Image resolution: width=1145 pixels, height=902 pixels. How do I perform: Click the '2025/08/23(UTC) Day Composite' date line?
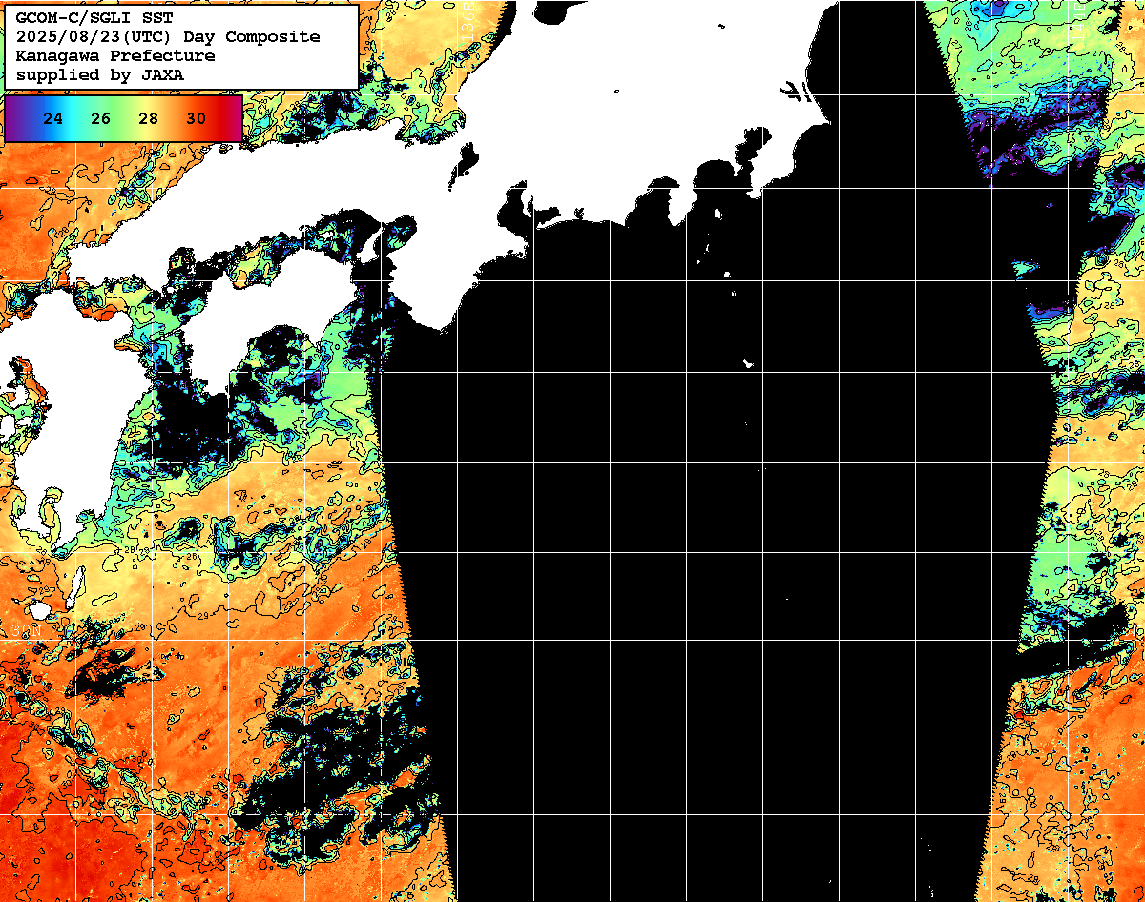(168, 36)
